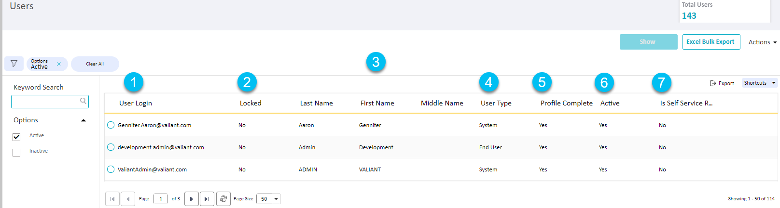Open the filter funnel icon

click(x=14, y=64)
